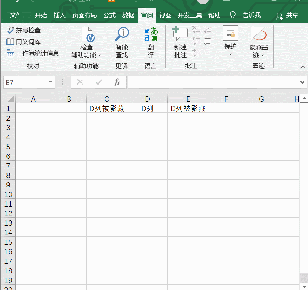Viewport: 308px width, 290px height.
Task: Switch to the 插入 tab
Action: click(59, 15)
